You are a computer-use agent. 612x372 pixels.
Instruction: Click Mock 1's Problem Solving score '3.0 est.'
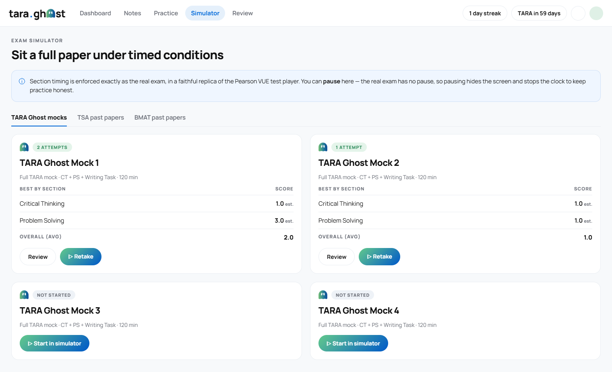tap(284, 221)
